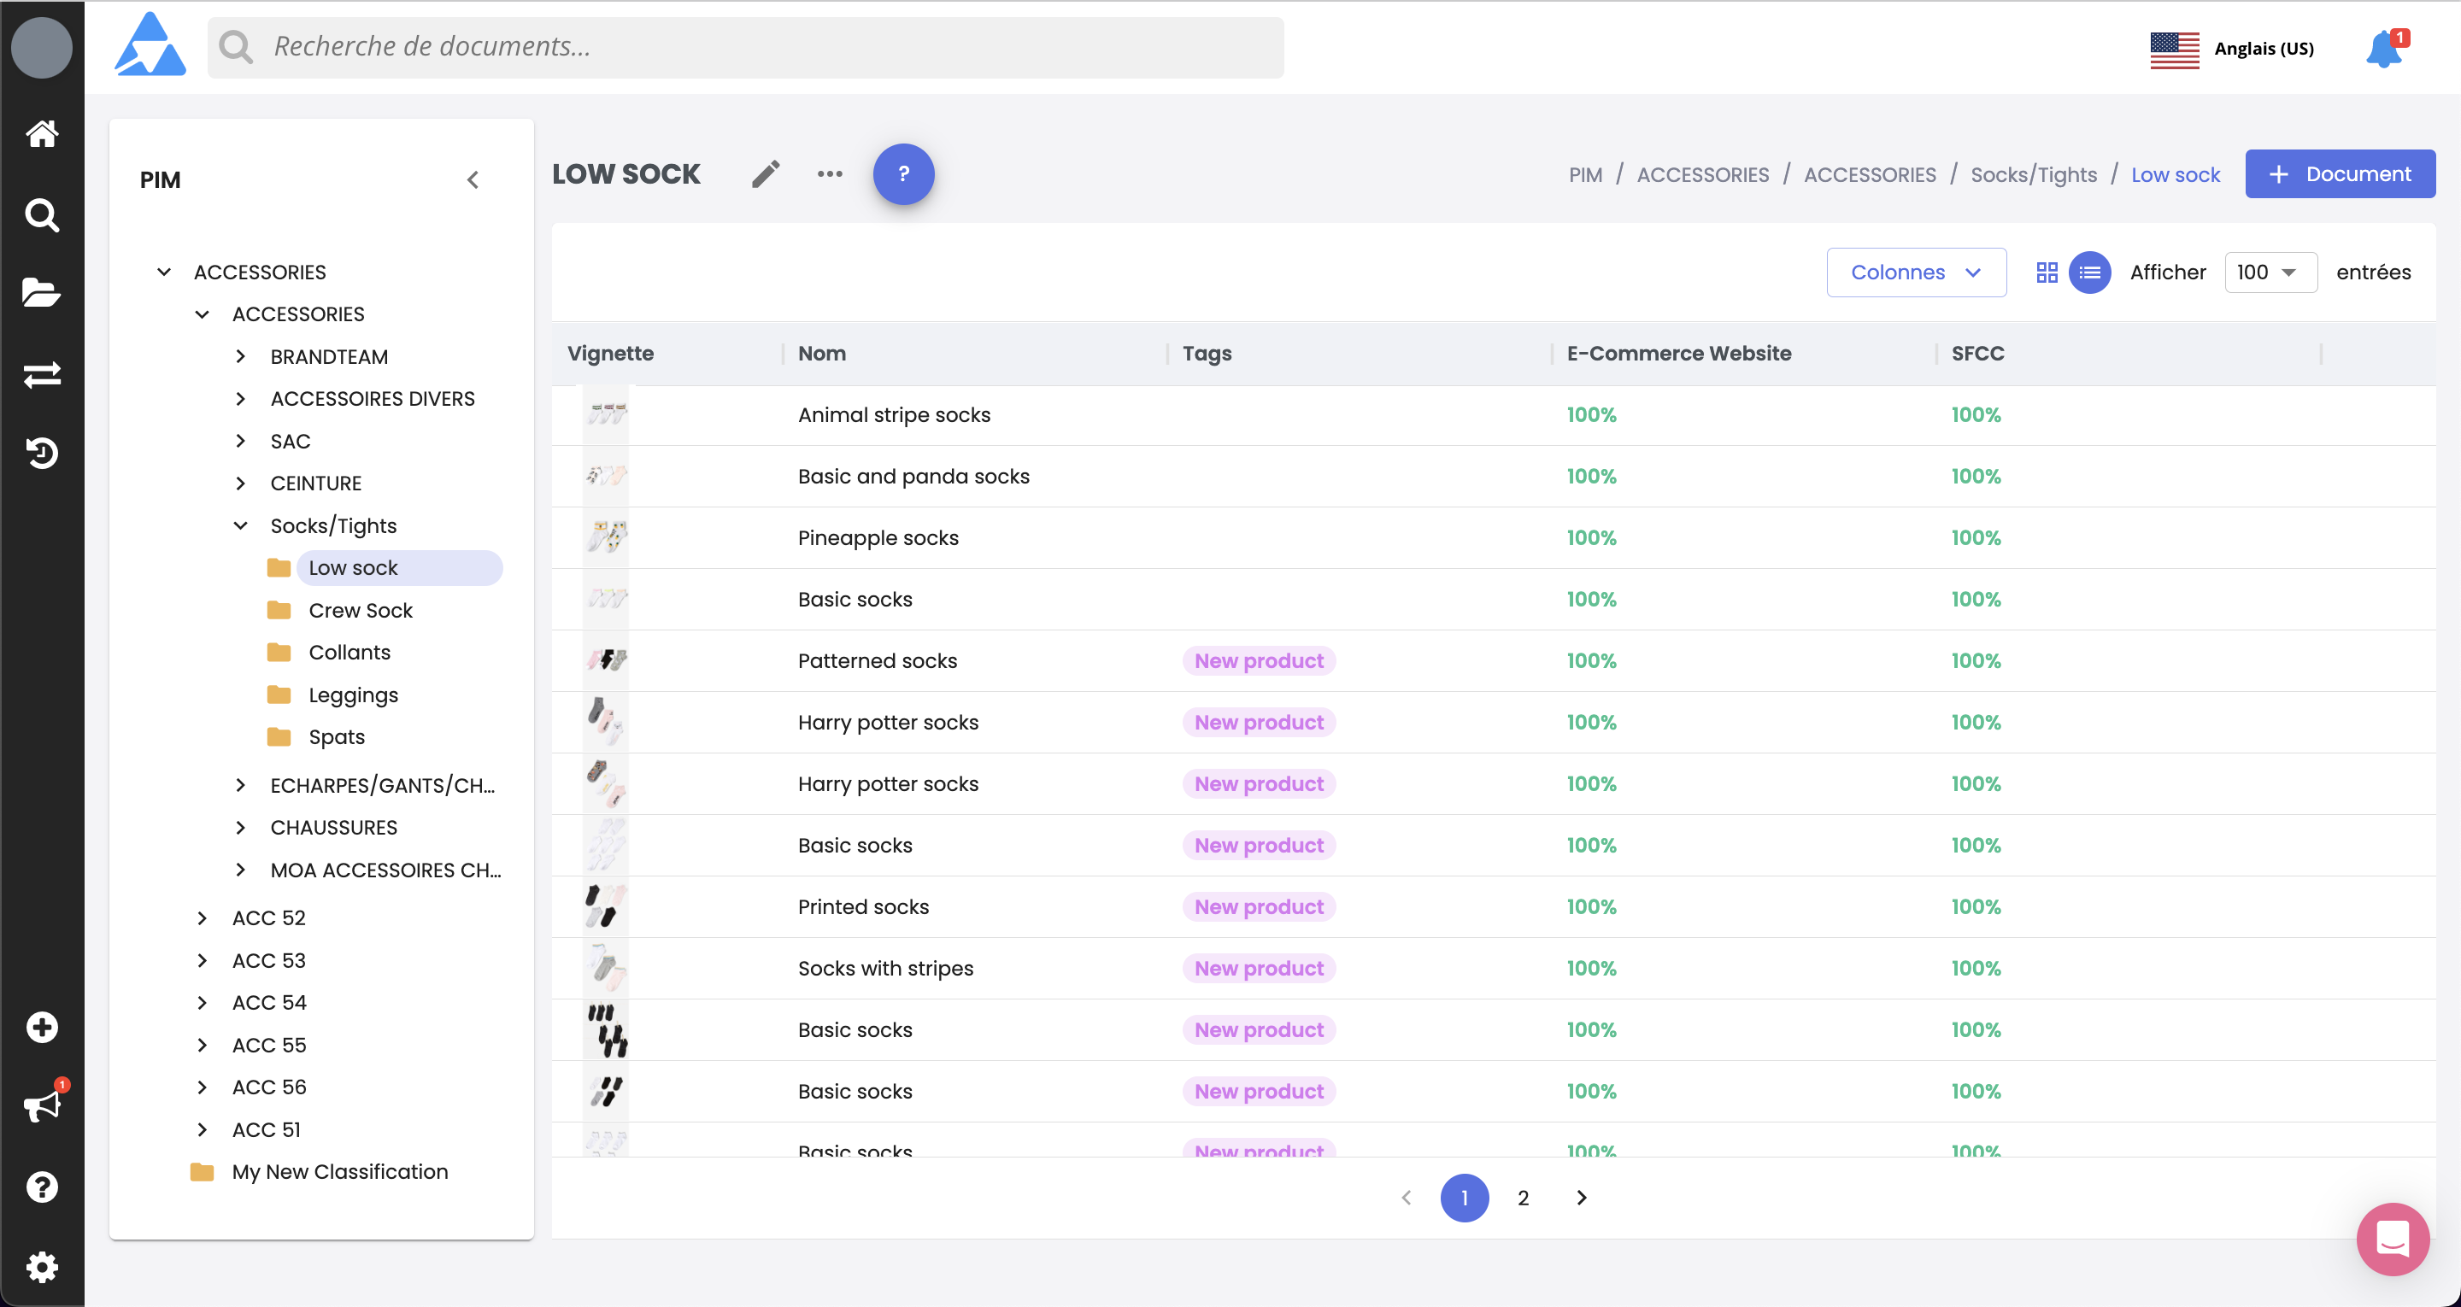This screenshot has height=1307, width=2461.
Task: Sort by the SFCC column header
Action: coord(1976,354)
